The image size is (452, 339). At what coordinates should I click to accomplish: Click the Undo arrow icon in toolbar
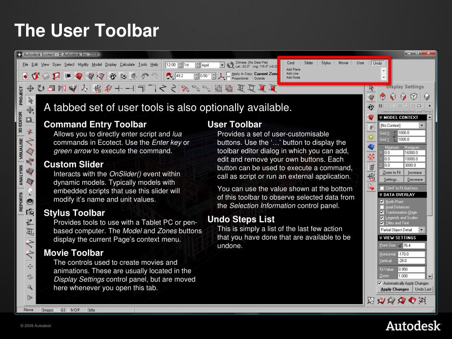145,76
